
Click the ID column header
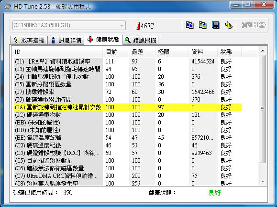click(57, 52)
